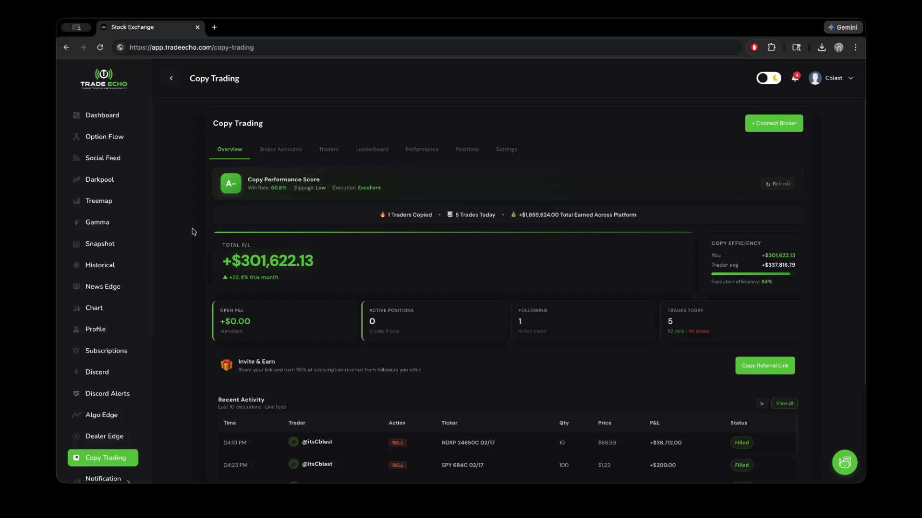This screenshot has height=518, width=922.
Task: Click the Connect Broker button
Action: 774,123
